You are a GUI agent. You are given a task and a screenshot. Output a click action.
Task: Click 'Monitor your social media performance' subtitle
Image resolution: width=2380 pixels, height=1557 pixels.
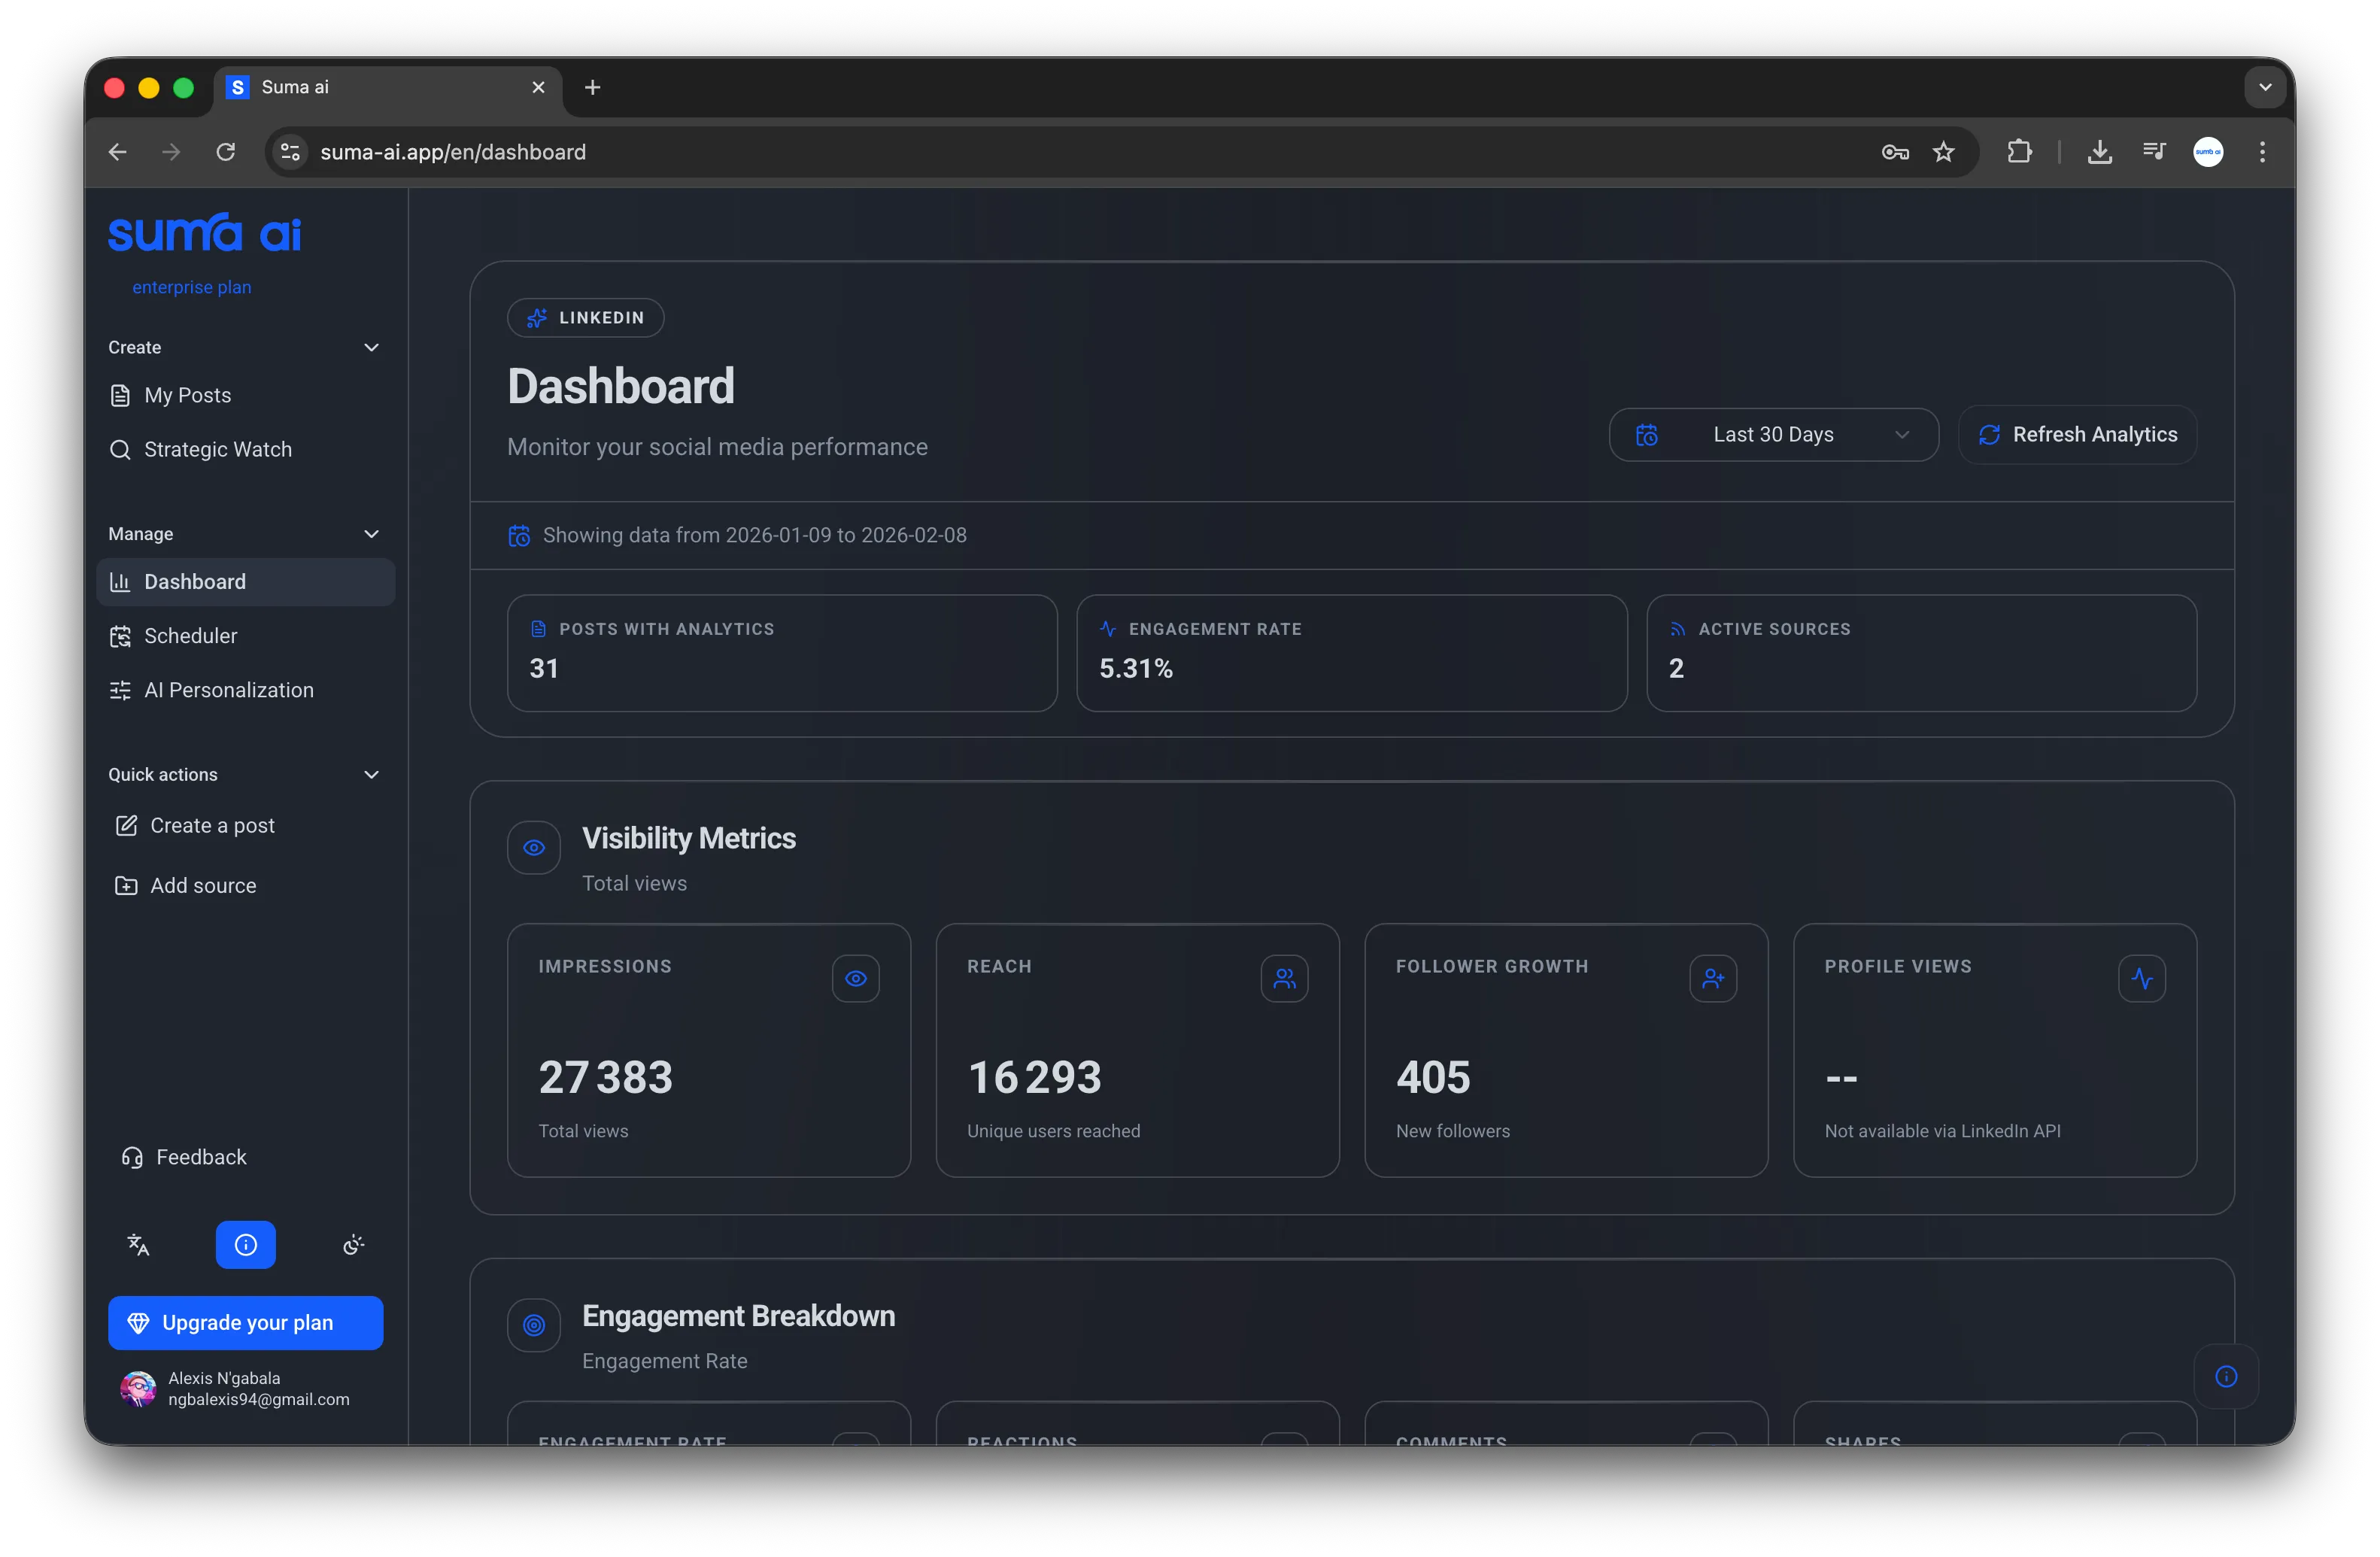[x=717, y=447]
